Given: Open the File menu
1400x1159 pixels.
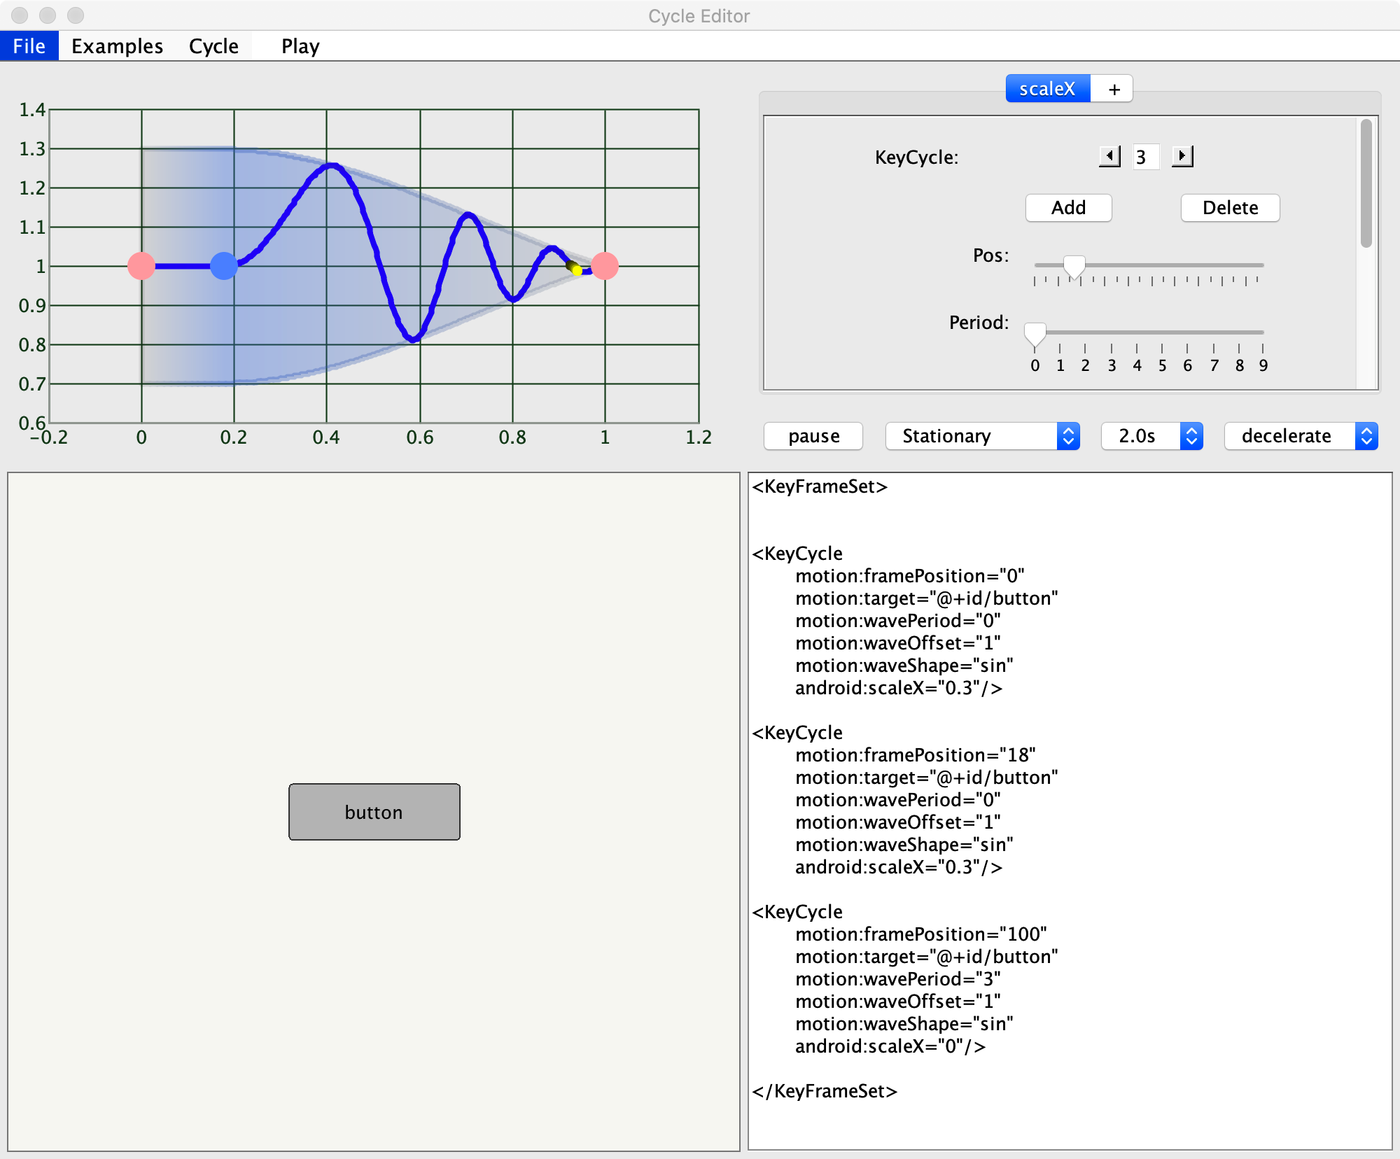Looking at the screenshot, I should pos(29,46).
